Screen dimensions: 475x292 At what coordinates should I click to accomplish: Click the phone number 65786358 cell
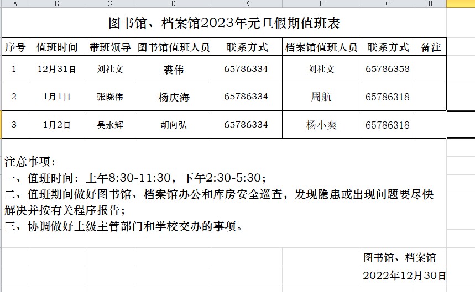click(x=388, y=70)
